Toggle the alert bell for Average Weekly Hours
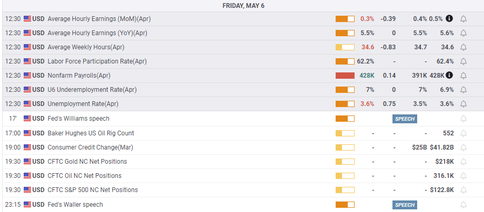Viewport: 484px width, 212px height. pos(463,47)
